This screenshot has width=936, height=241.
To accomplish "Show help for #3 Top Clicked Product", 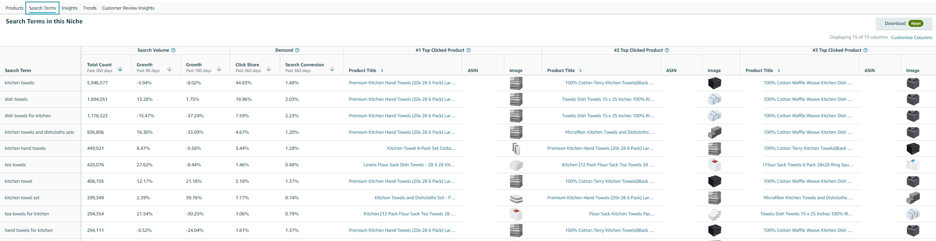I will click(865, 50).
